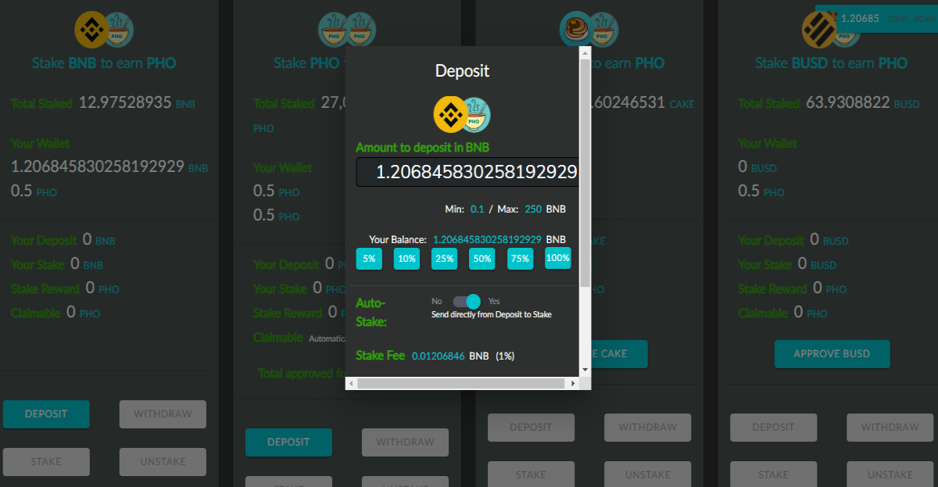938x487 pixels.
Task: Click dialog vertical scrollbar up arrow
Action: (585, 53)
